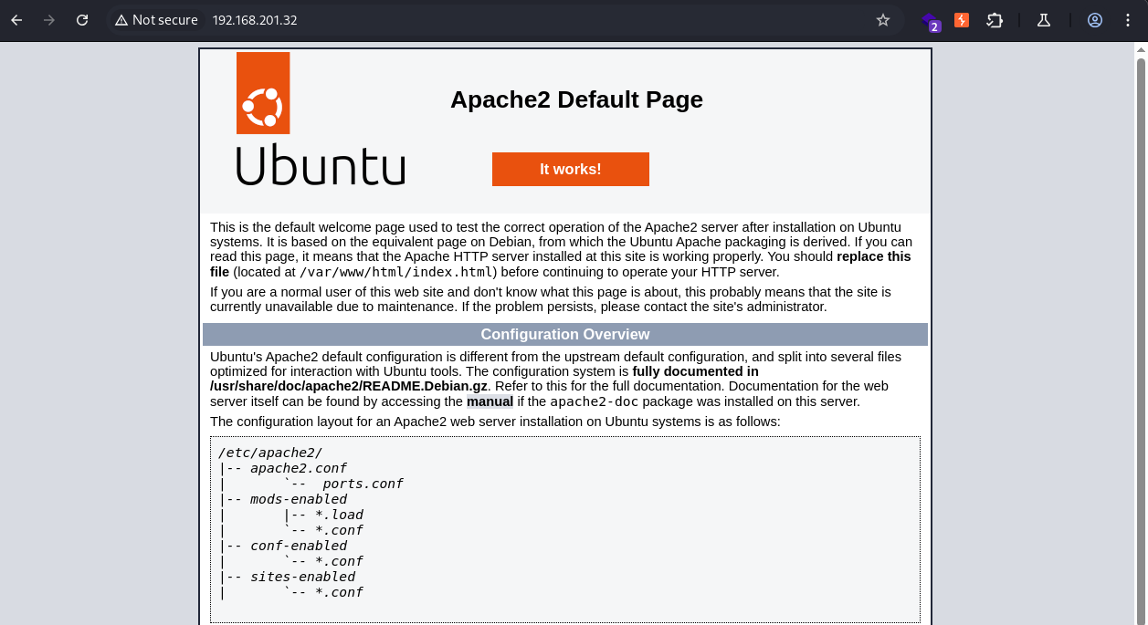The height and width of the screenshot is (625, 1148).
Task: Open the purple extension with badge 2
Action: pyautogui.click(x=931, y=21)
